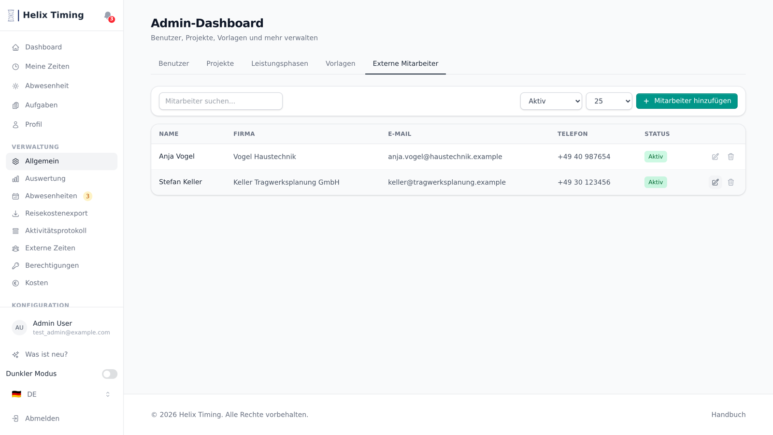773x435 pixels.
Task: Click the Abmelden logout icon
Action: (x=15, y=419)
